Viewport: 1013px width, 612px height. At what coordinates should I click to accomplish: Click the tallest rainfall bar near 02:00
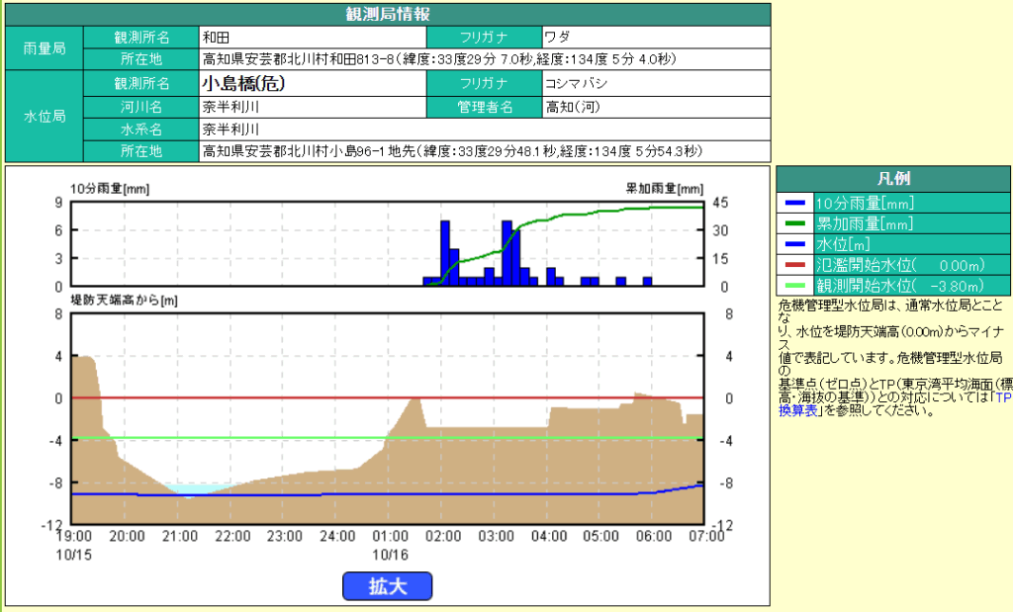445,252
